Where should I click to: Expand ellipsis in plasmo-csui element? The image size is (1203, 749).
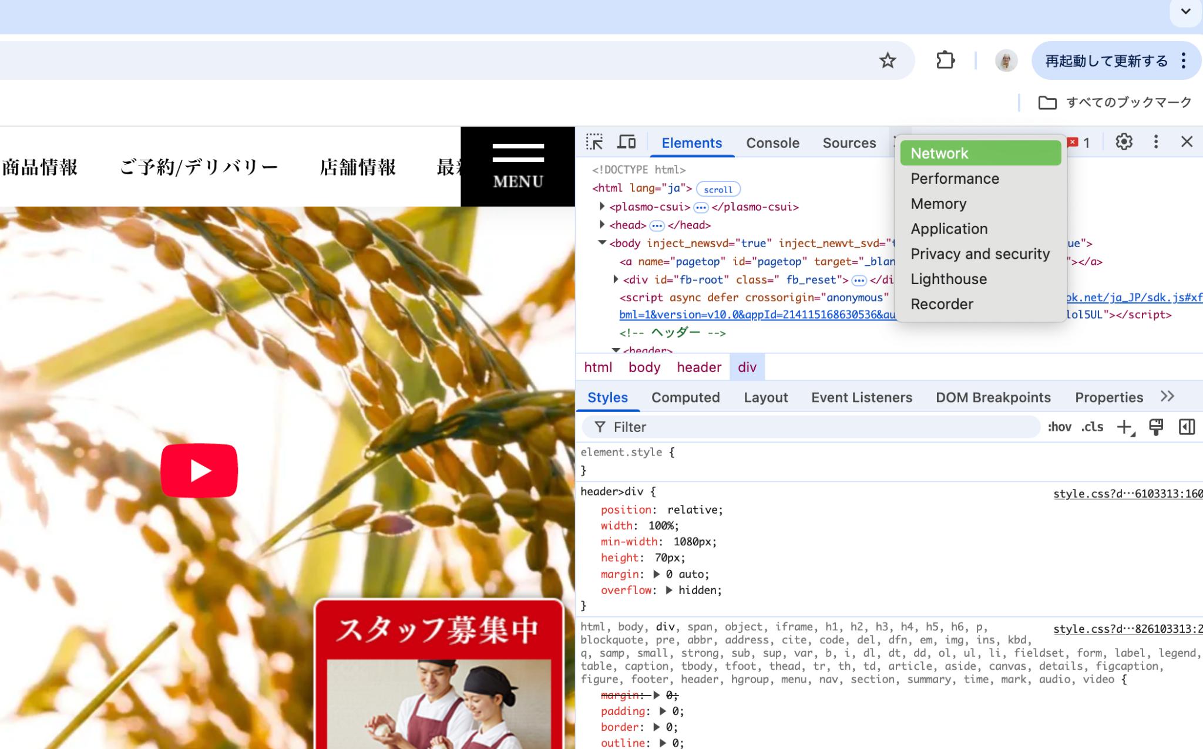coord(701,207)
